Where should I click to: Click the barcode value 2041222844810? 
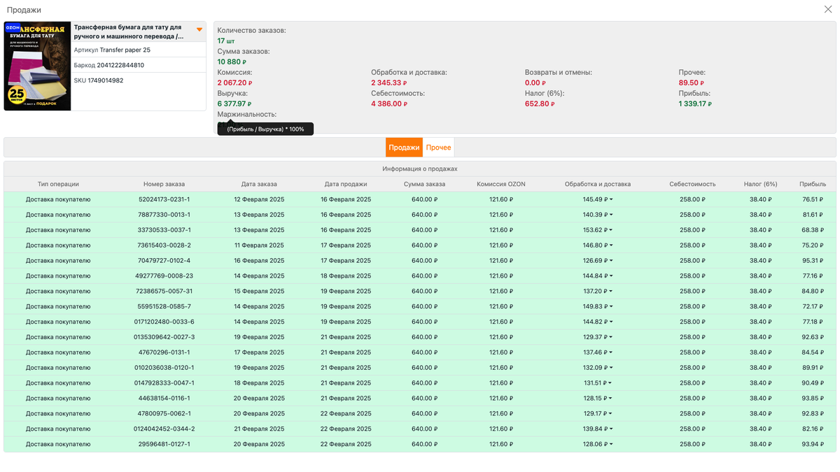click(x=120, y=65)
